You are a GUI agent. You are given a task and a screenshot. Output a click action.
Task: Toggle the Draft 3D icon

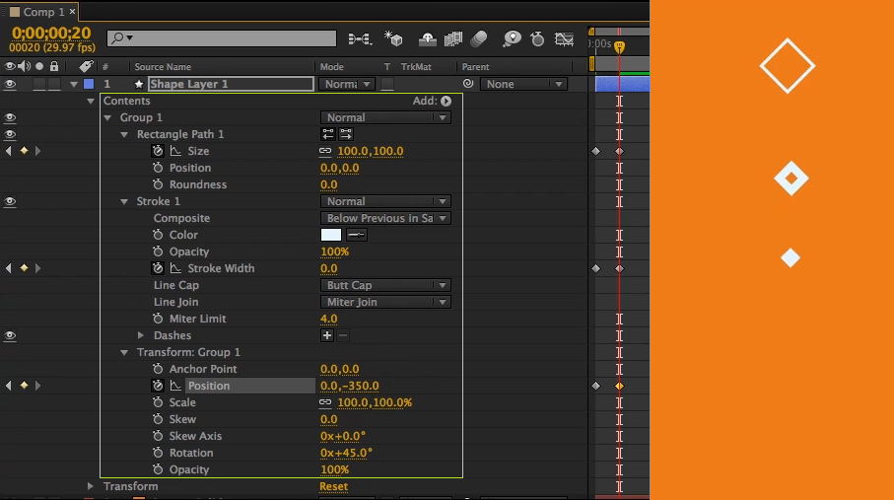pos(393,38)
